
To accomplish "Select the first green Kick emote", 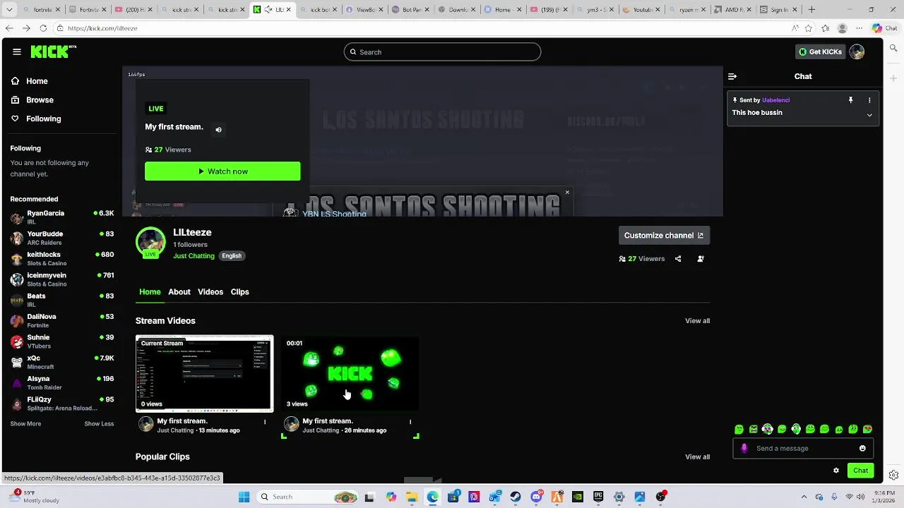I will 739,429.
